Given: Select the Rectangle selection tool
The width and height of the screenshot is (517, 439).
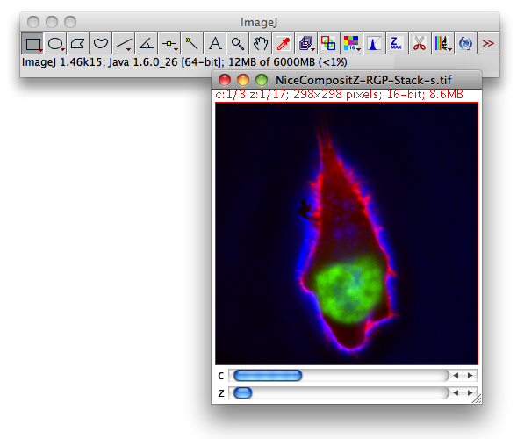Looking at the screenshot, I should coord(32,44).
